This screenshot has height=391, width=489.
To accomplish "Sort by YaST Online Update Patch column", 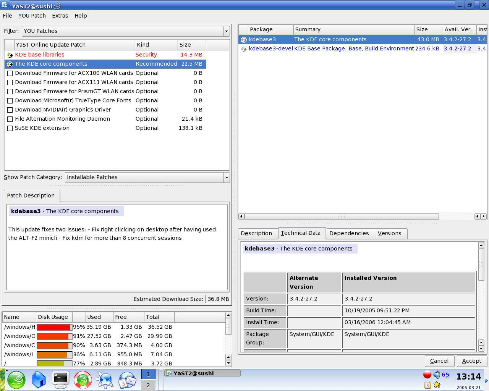I will (x=74, y=45).
